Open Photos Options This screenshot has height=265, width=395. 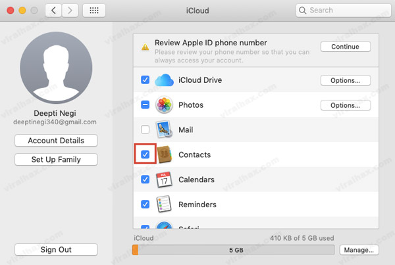[x=346, y=105]
